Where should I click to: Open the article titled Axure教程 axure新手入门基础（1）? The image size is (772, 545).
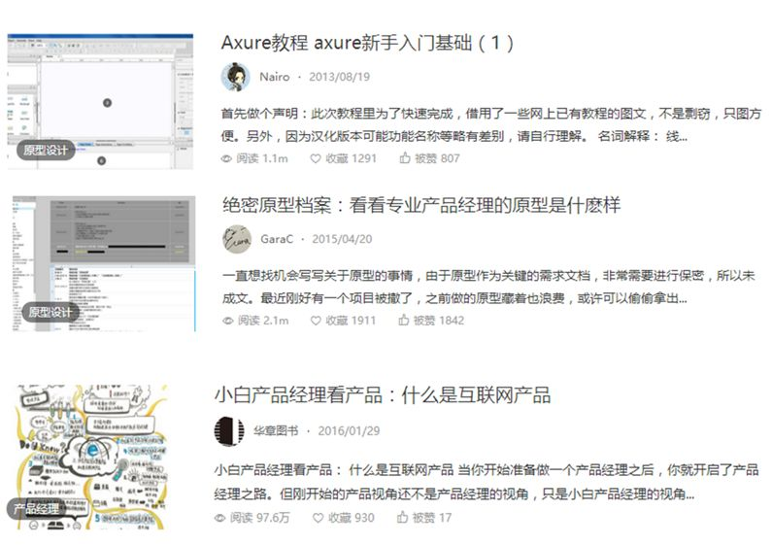[367, 43]
